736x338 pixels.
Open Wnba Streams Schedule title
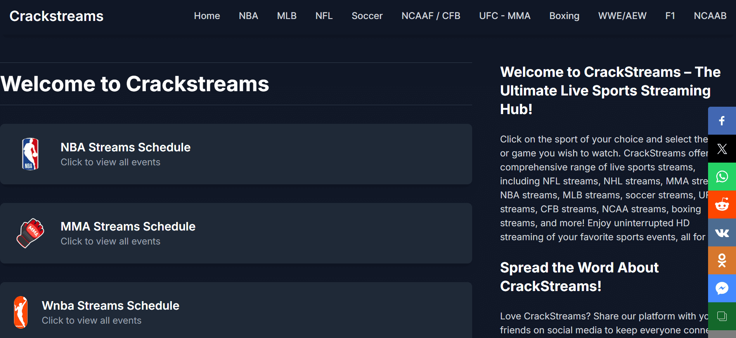pyautogui.click(x=111, y=306)
